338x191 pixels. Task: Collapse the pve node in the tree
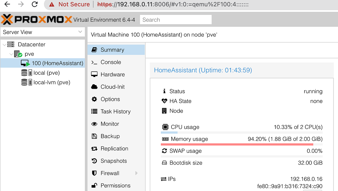[x=11, y=54]
